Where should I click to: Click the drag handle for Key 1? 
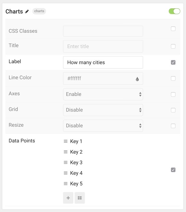pos(66,141)
